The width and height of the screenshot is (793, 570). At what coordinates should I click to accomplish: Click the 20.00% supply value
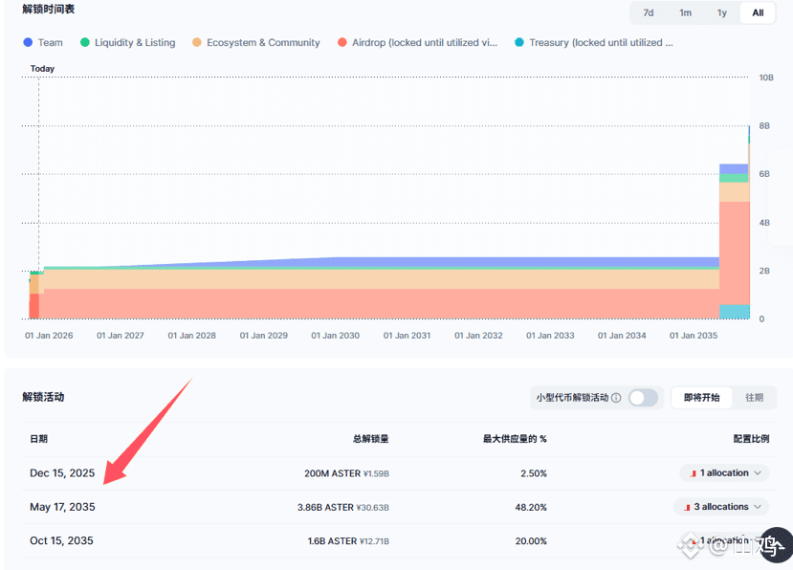pos(531,541)
